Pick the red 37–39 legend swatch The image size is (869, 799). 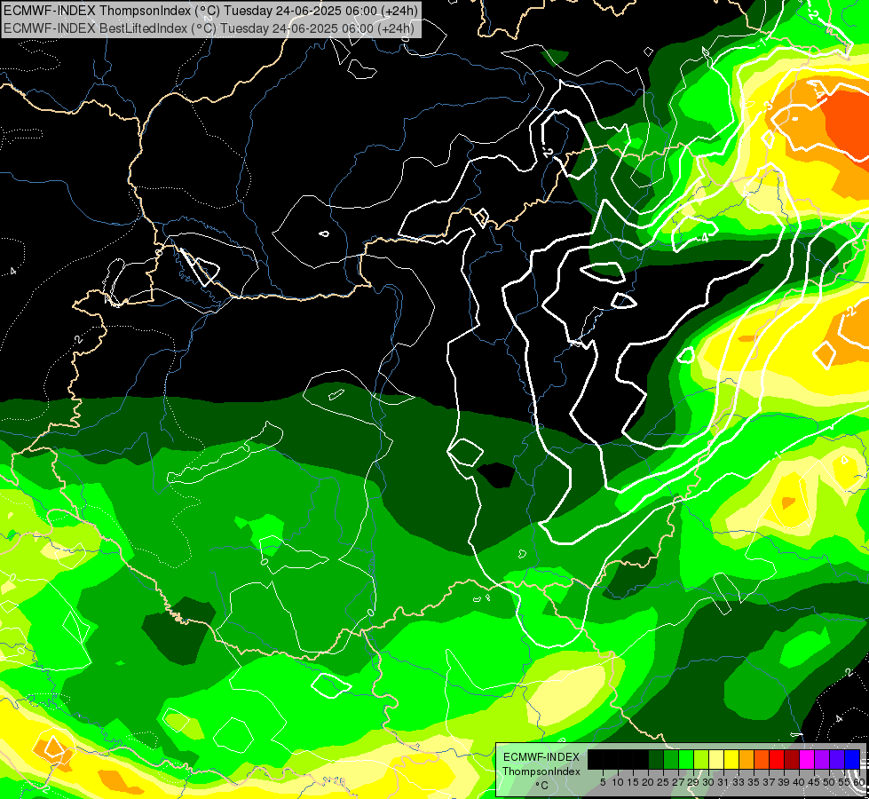point(777,759)
